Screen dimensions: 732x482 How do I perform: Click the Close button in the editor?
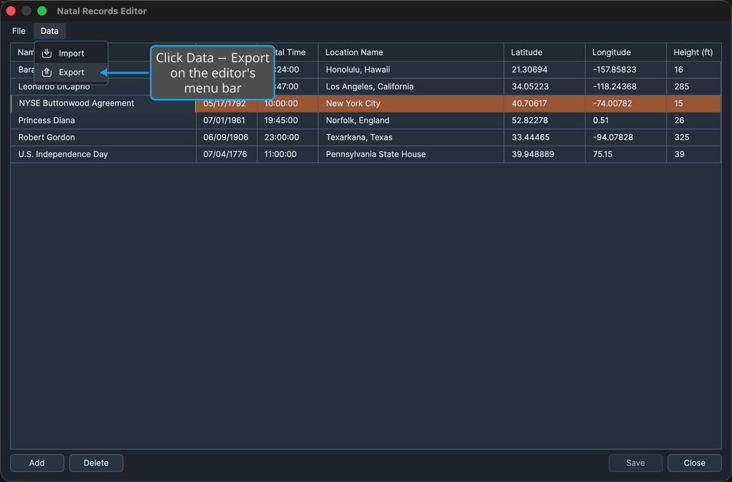(694, 463)
